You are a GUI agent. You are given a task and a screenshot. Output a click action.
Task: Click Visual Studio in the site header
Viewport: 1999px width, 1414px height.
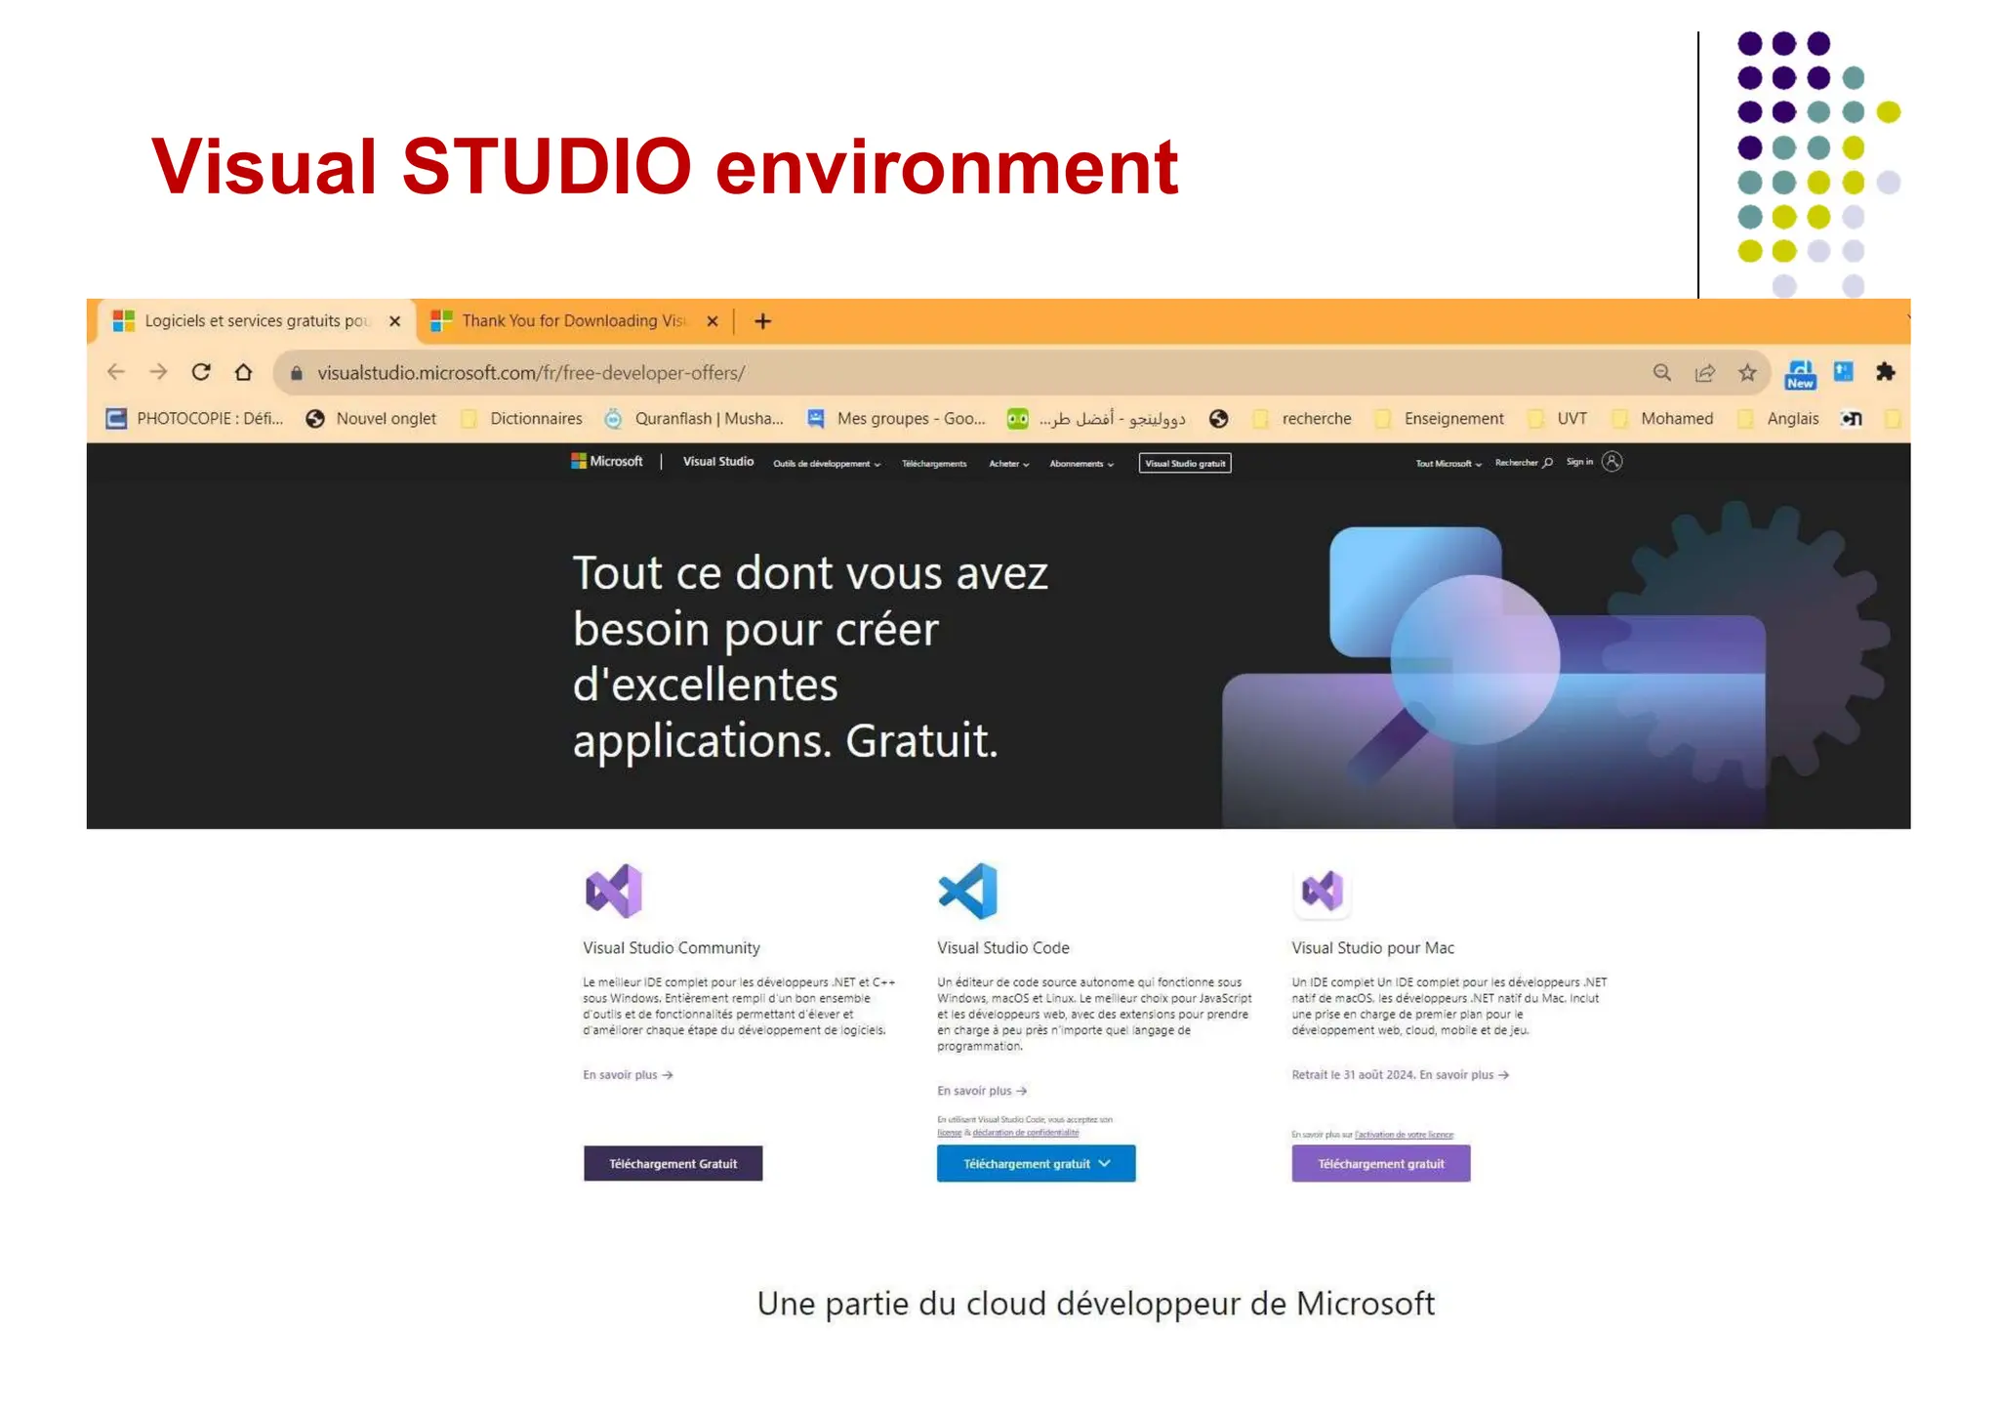(x=718, y=461)
